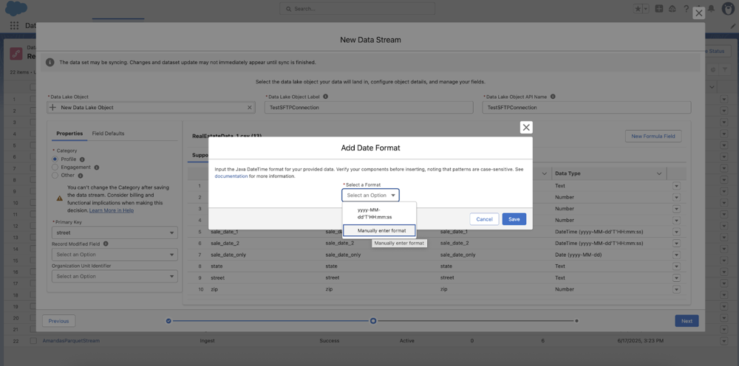Save the date format
This screenshot has height=366, width=739.
pos(514,219)
